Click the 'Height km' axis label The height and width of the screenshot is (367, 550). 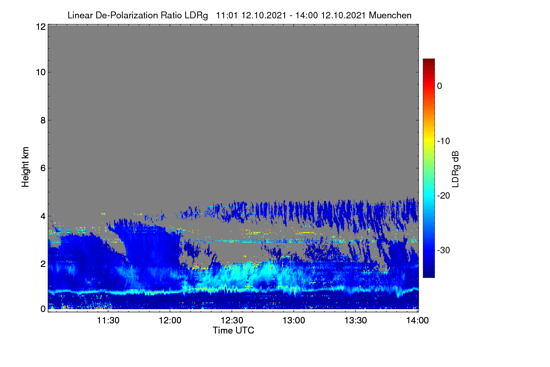(x=26, y=167)
